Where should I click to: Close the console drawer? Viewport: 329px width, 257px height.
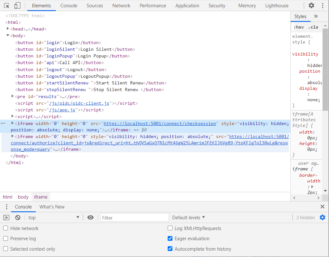click(322, 207)
